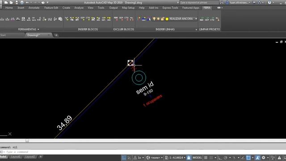This screenshot has height=161, width=286.
Task: Toggle the layer lightbulb on/off icon
Action: [x=154, y=19]
